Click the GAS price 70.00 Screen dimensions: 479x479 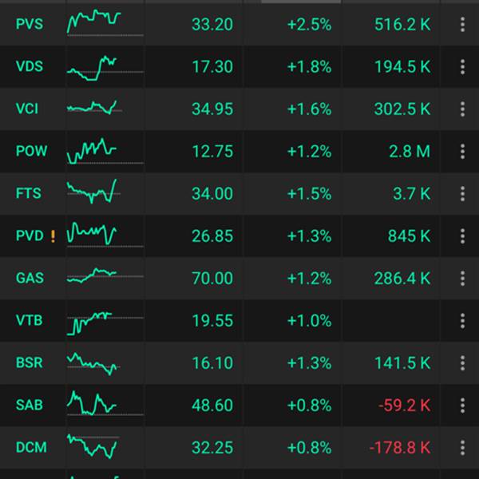pos(212,279)
